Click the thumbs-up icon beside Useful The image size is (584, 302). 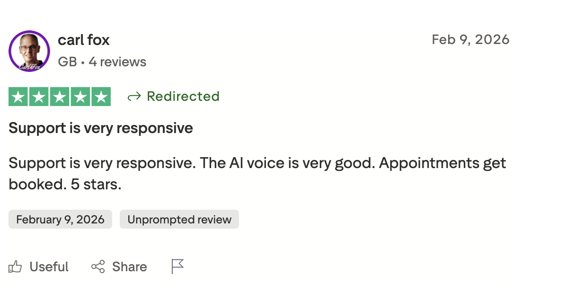click(x=15, y=267)
